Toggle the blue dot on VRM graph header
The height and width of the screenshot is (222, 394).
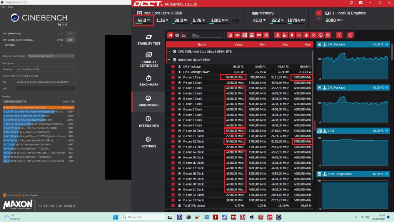(387, 131)
